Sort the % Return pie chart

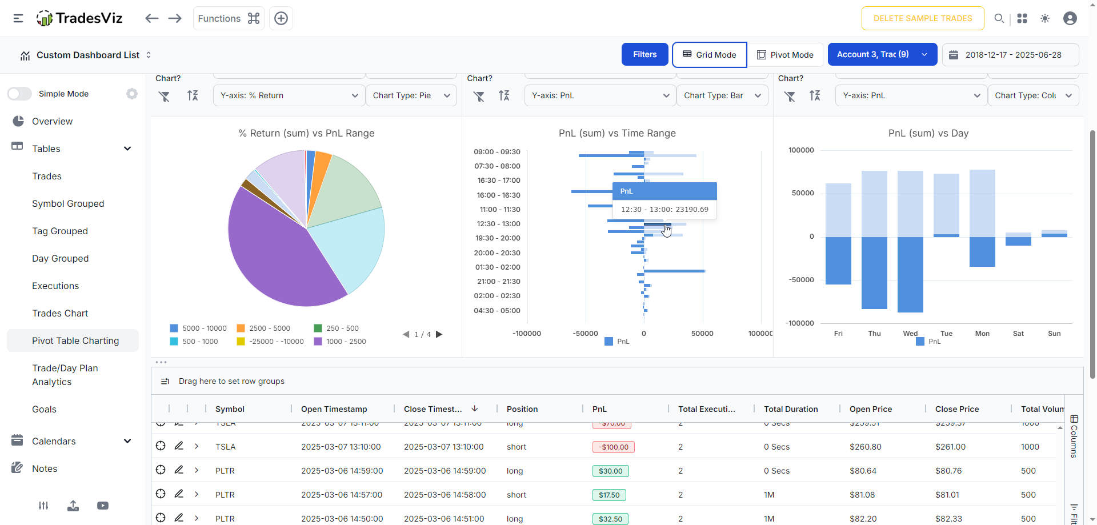pyautogui.click(x=193, y=95)
